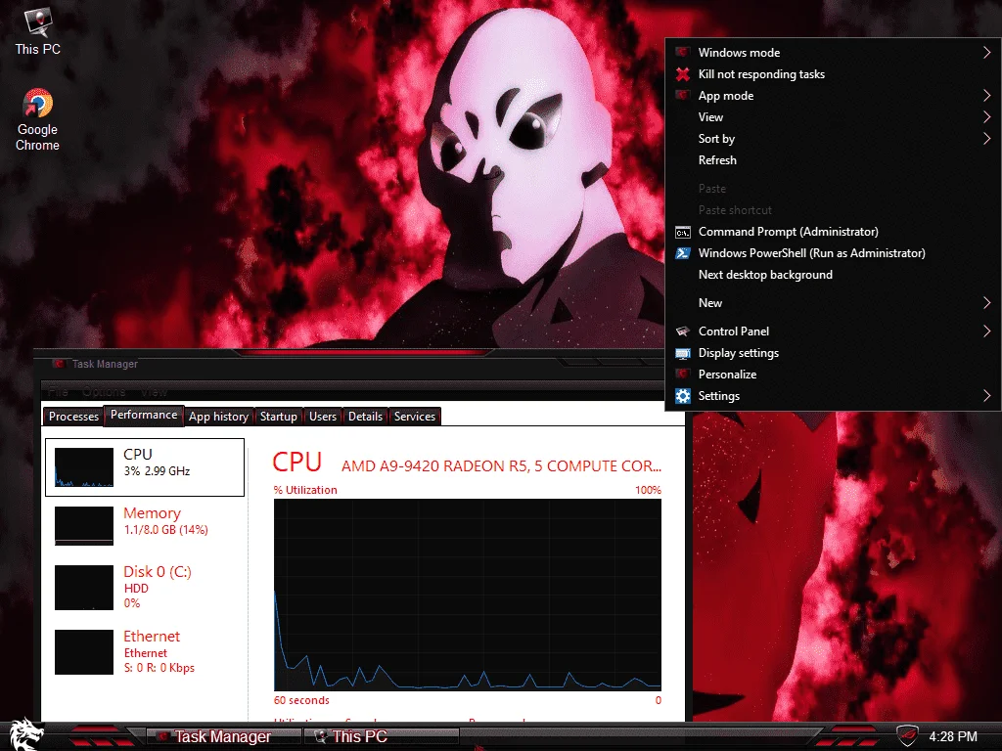
Task: Choose Refresh from the context menu
Action: tap(834, 160)
